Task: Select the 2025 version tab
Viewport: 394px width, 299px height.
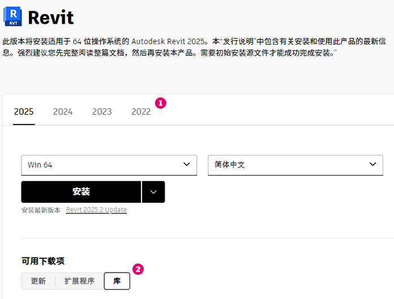Action: (x=24, y=111)
